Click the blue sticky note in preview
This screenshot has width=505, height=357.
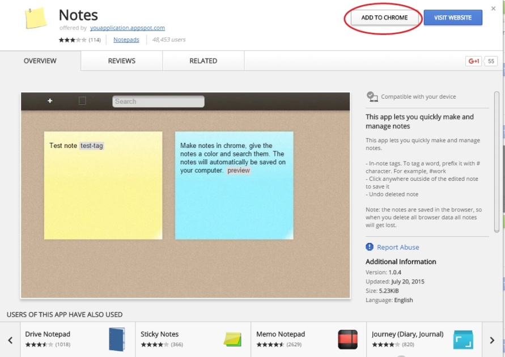pyautogui.click(x=234, y=185)
